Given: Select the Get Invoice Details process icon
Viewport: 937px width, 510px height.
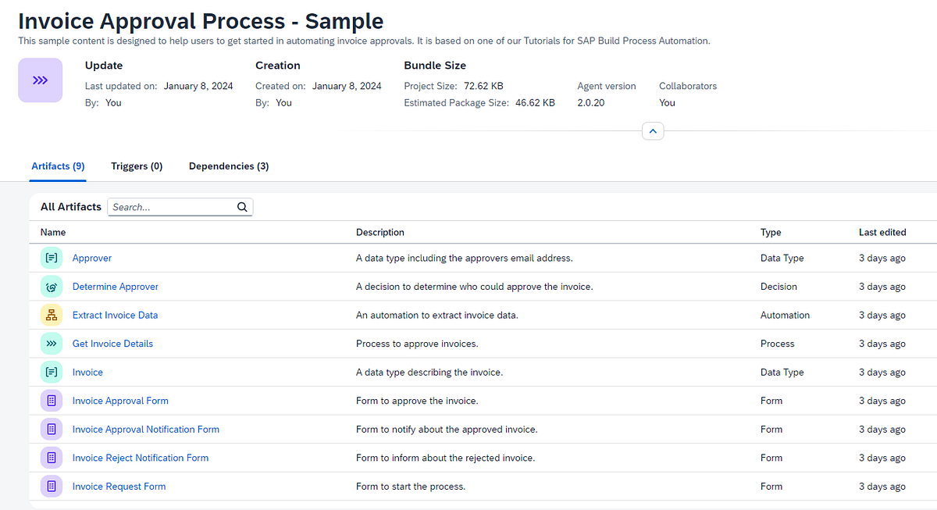Looking at the screenshot, I should 51,343.
